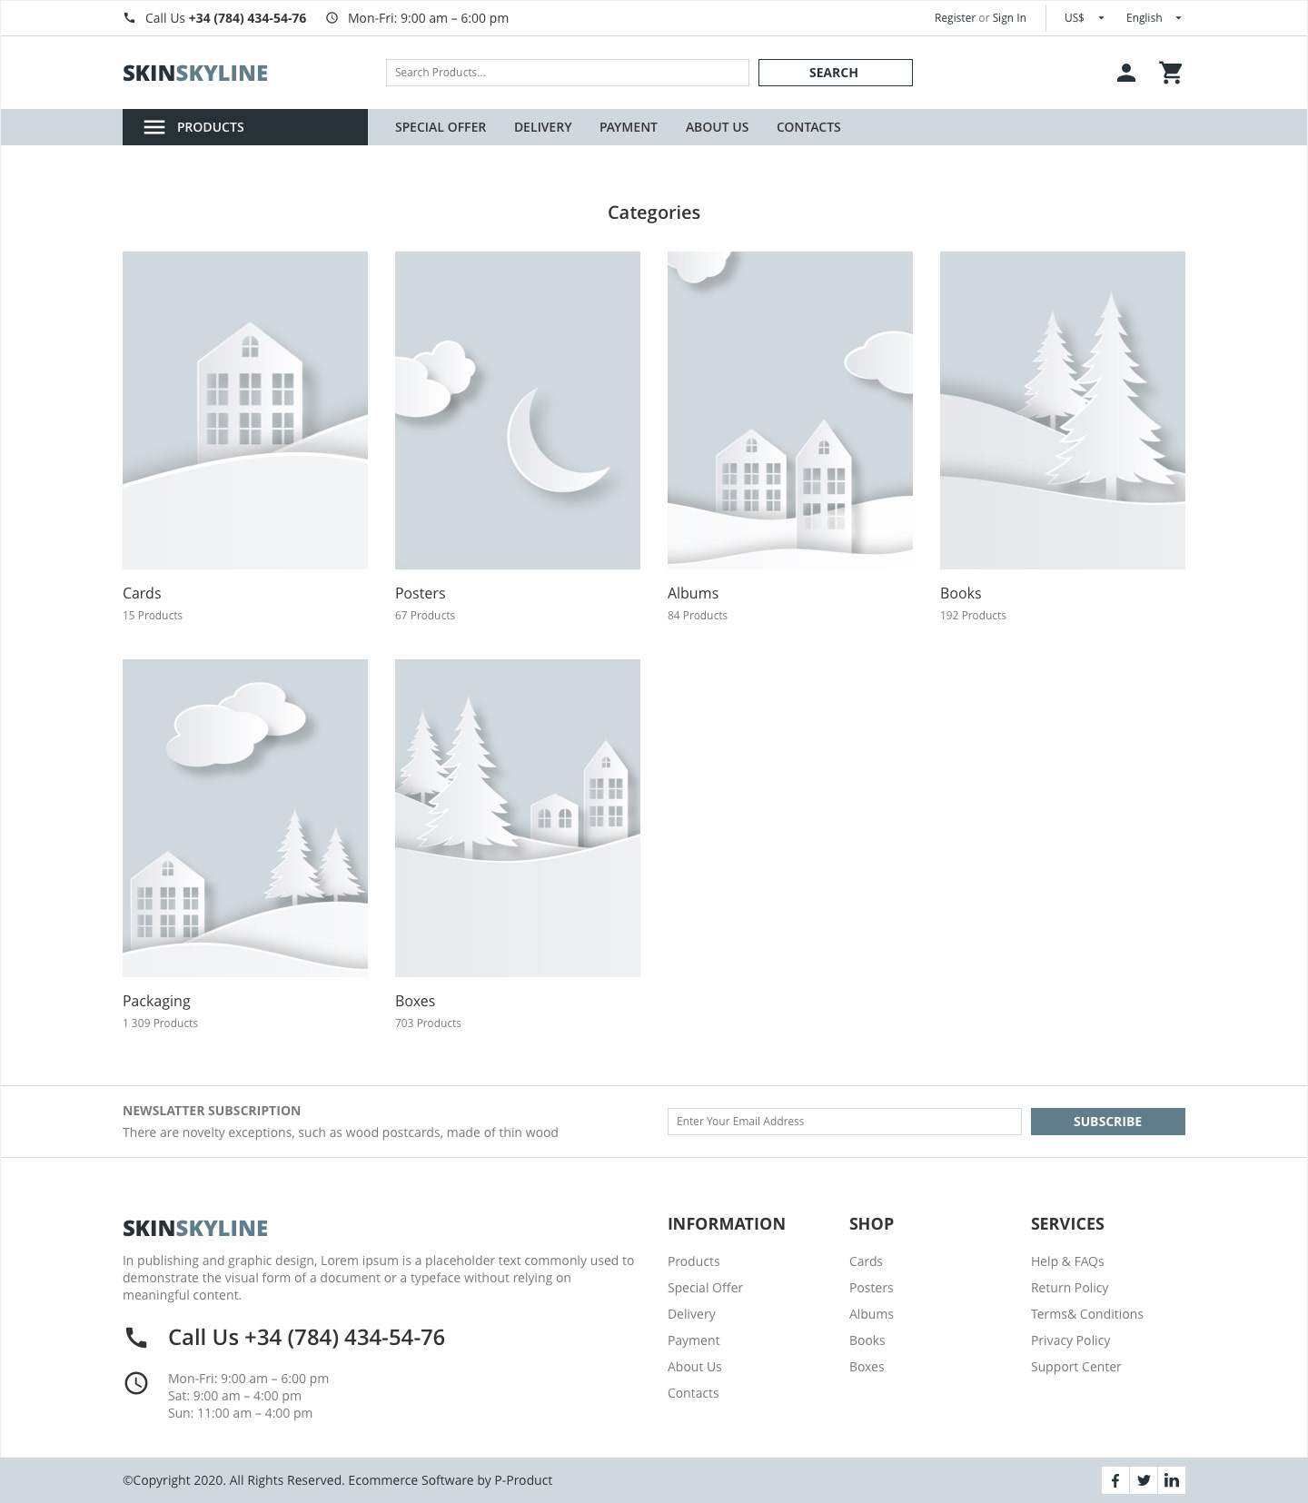Open the Cards category thumbnail

pyautogui.click(x=245, y=410)
